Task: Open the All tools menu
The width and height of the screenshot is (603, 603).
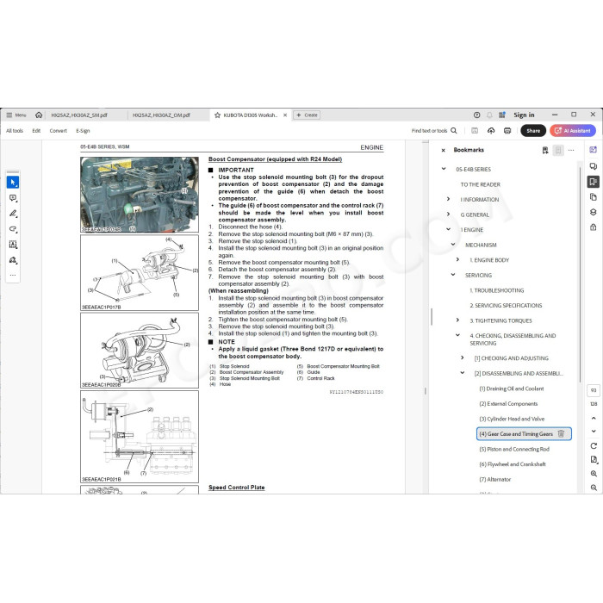Action: pyautogui.click(x=15, y=131)
